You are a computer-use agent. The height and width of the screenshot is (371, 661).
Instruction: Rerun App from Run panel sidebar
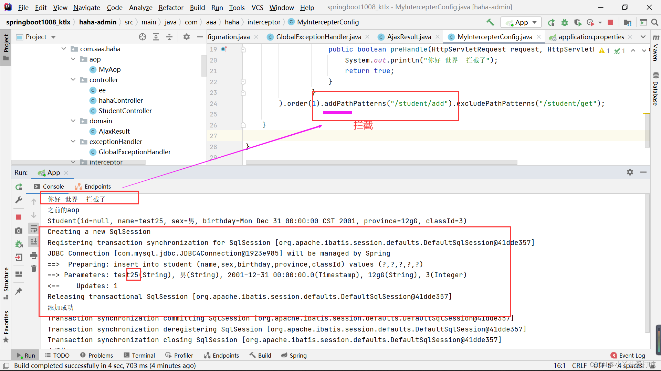point(19,187)
